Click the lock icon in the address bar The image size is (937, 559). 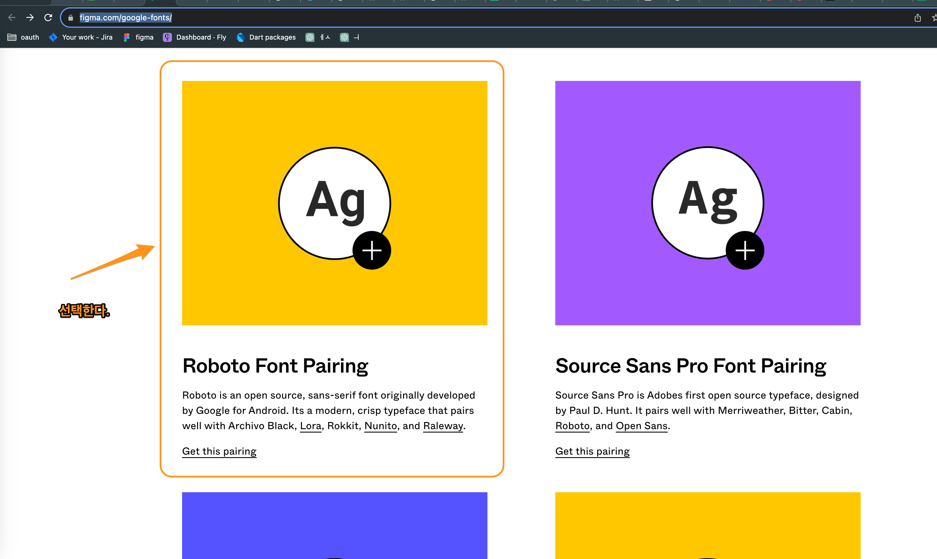70,18
